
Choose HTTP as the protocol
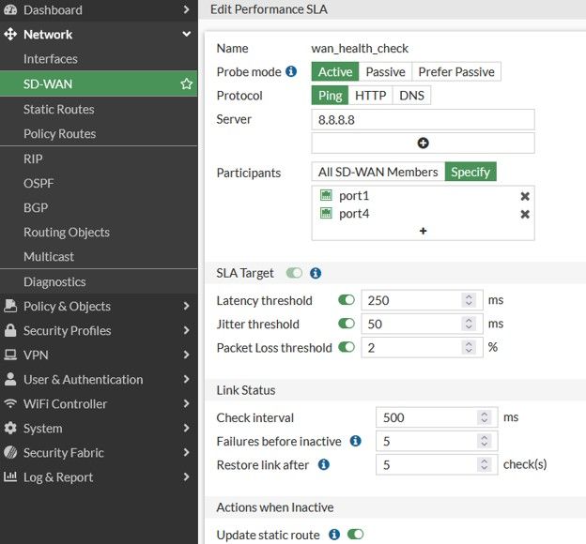pyautogui.click(x=370, y=95)
